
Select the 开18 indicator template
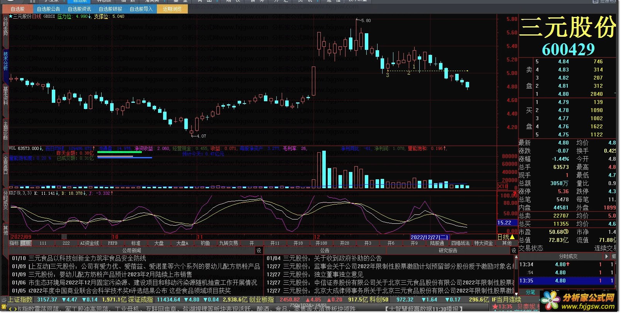click(298, 243)
